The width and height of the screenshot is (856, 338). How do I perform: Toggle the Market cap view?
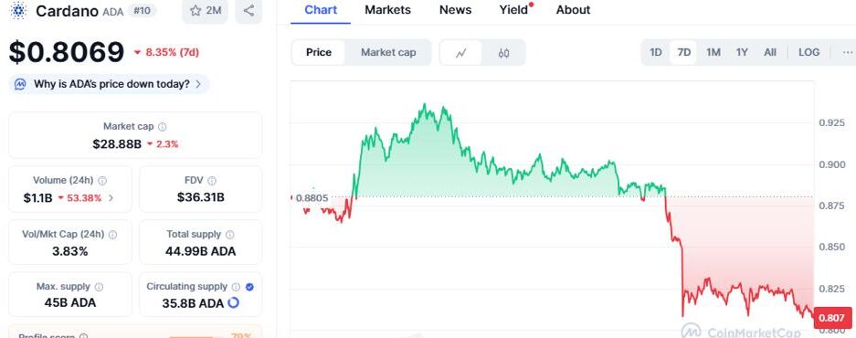coord(388,52)
